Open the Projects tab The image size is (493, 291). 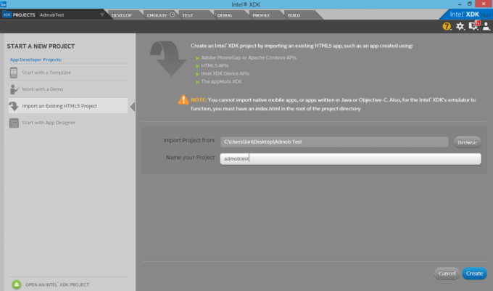tap(19, 15)
